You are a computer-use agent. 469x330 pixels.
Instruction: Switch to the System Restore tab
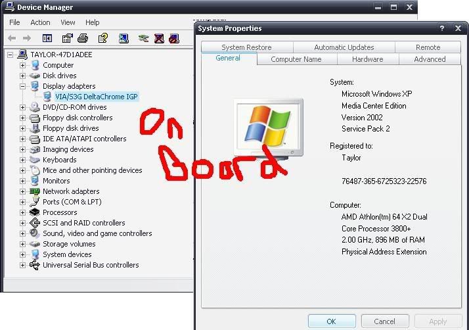[246, 47]
